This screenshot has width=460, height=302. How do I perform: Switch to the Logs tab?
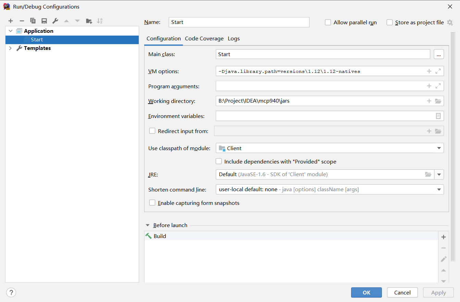234,39
